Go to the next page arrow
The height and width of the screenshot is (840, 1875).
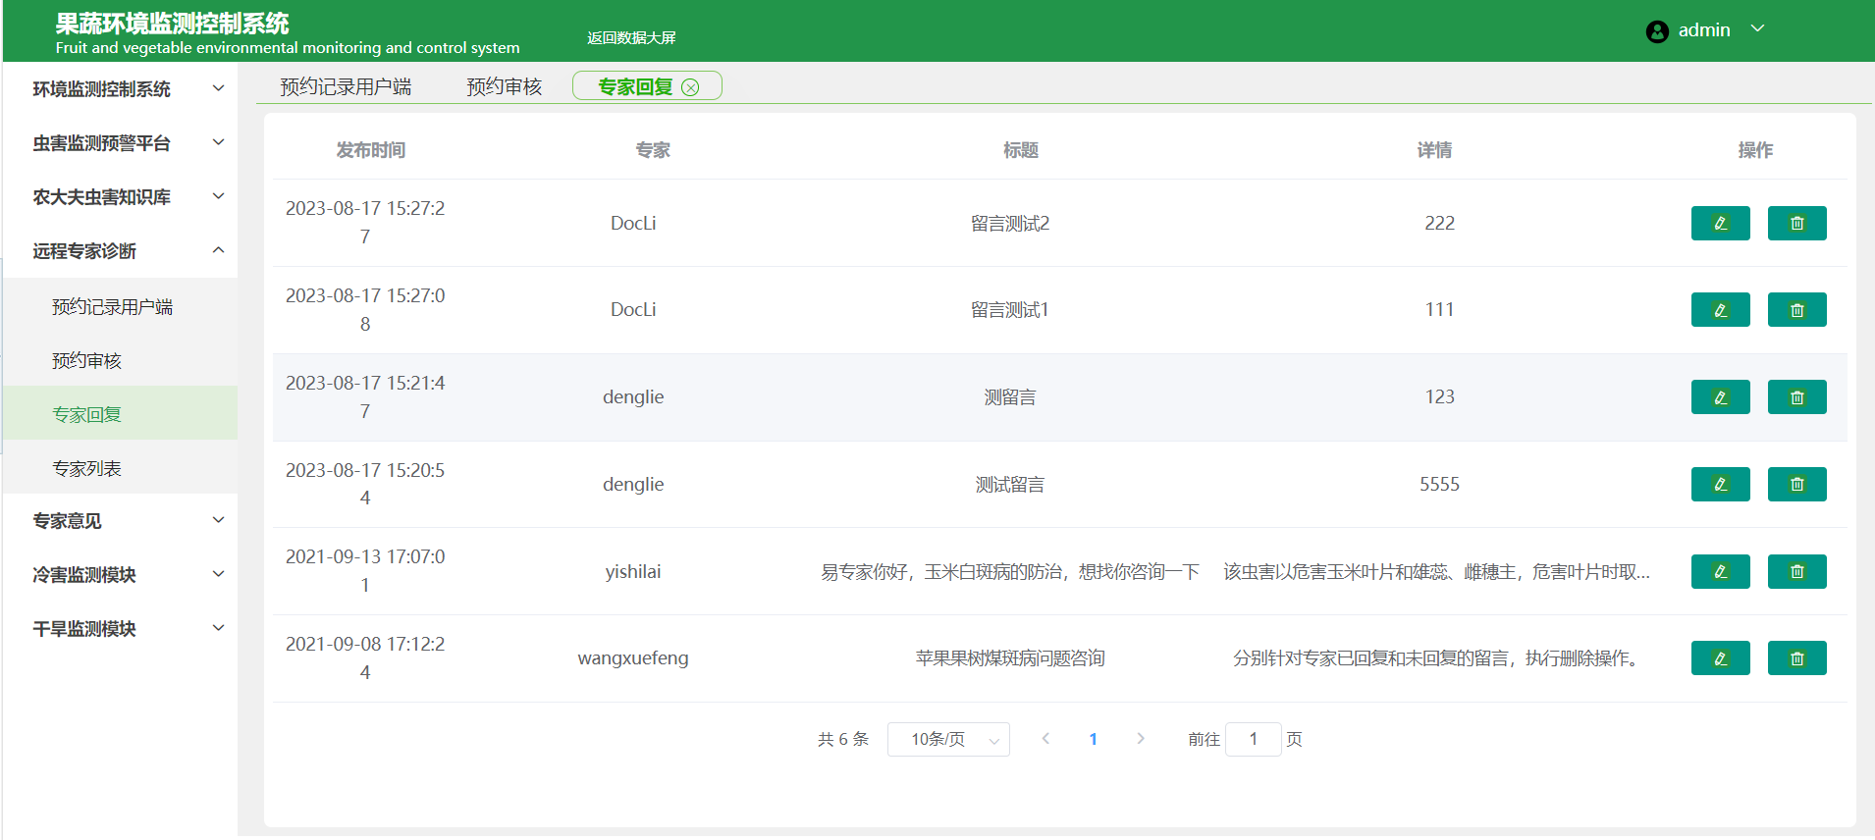pyautogui.click(x=1140, y=739)
